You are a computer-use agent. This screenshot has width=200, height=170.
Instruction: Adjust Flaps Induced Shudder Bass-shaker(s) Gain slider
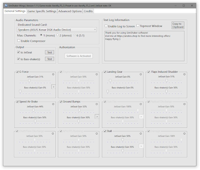[166, 91]
